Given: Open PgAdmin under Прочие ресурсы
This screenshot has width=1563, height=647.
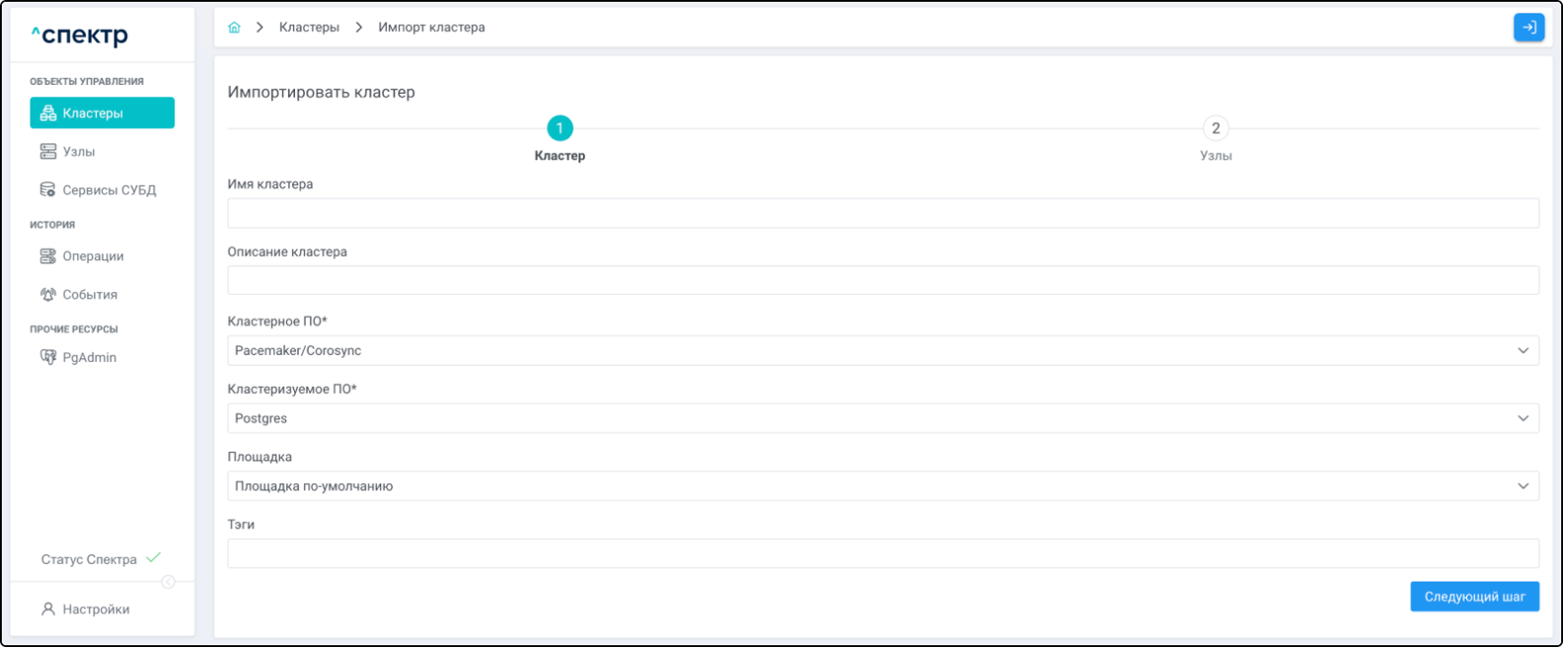Looking at the screenshot, I should [x=103, y=358].
